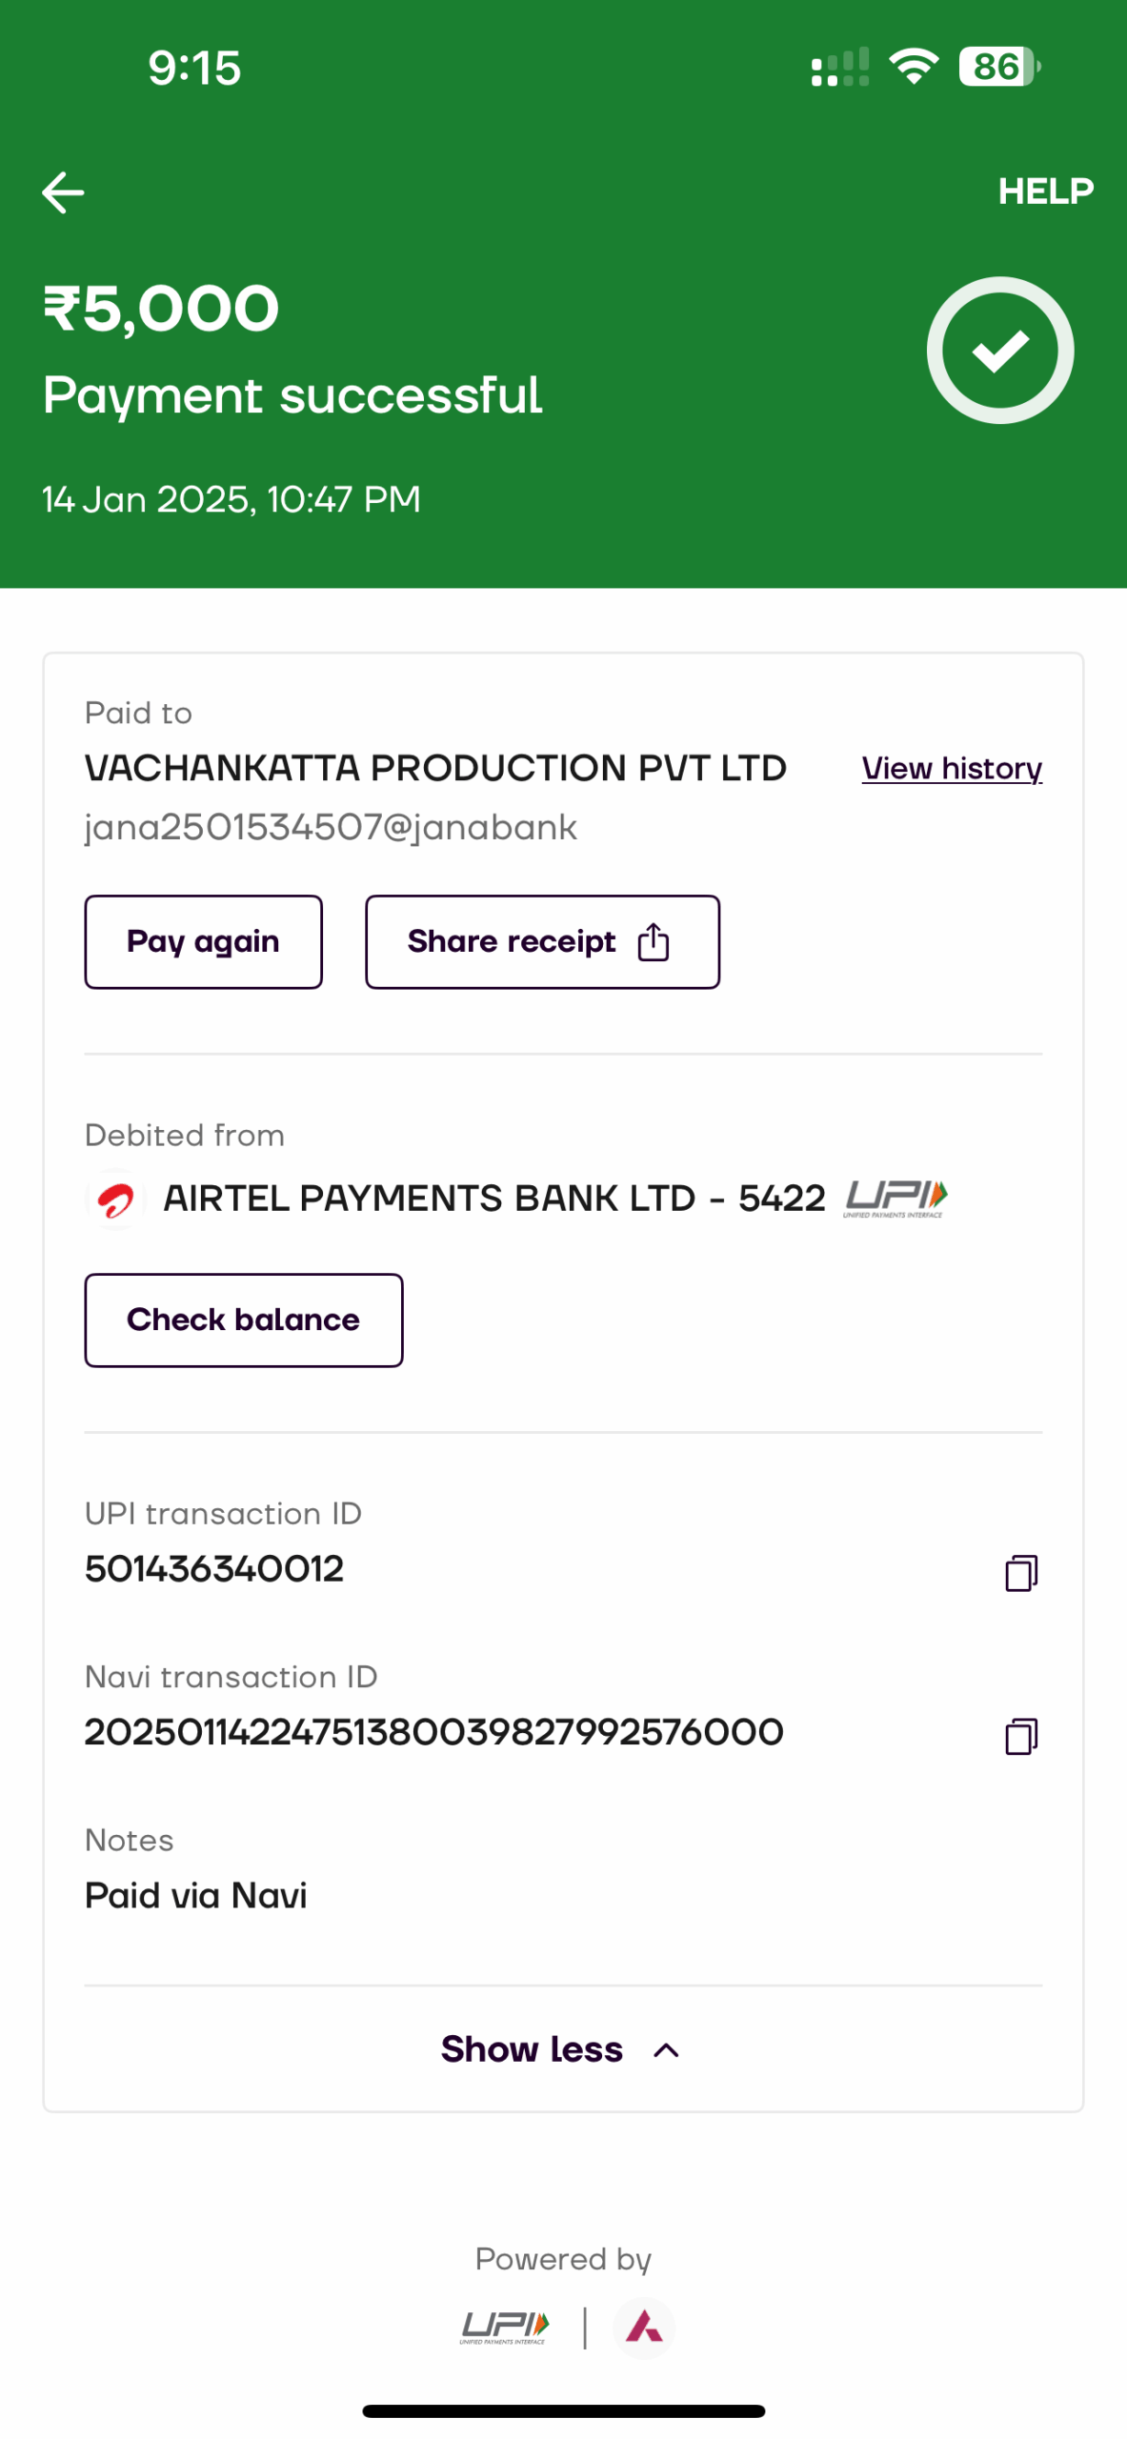Viewport: 1127px width, 2439px height.
Task: Open the View history link
Action: coord(951,768)
